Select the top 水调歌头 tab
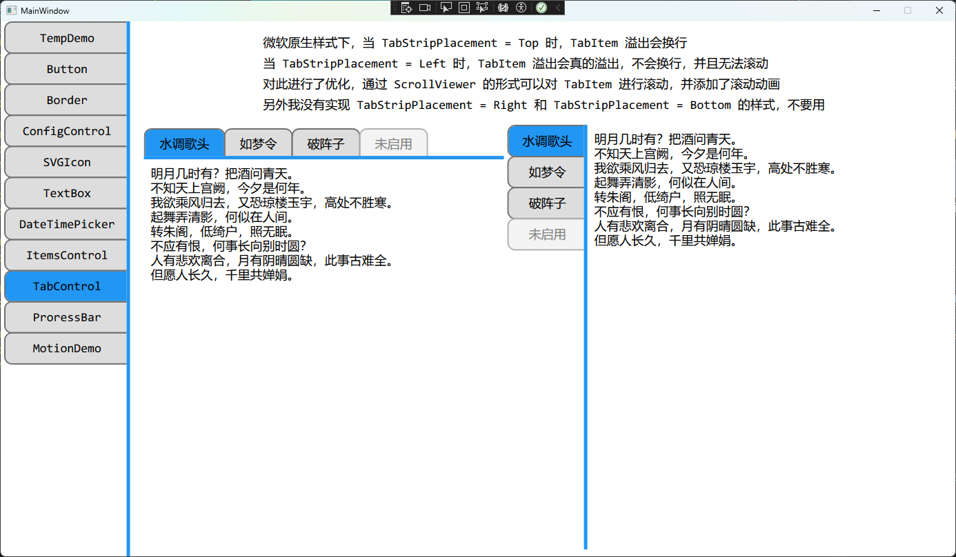The height and width of the screenshot is (557, 956). [x=184, y=143]
